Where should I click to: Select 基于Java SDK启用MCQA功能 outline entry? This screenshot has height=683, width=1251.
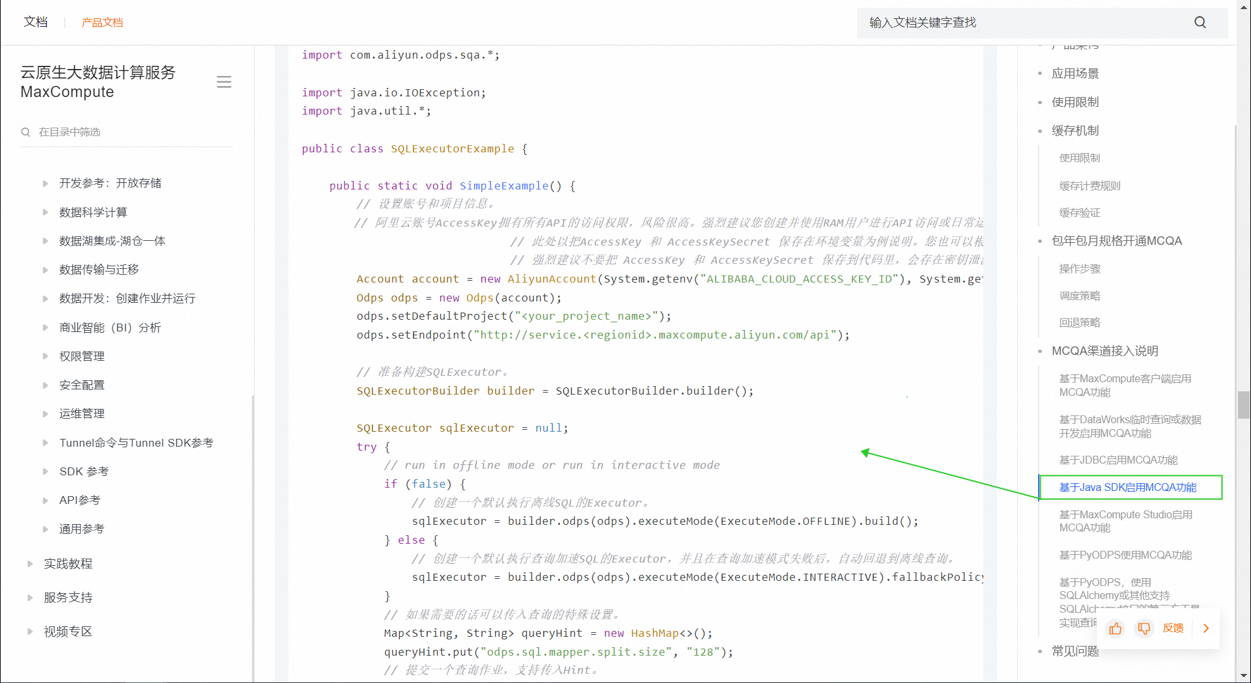(x=1128, y=487)
